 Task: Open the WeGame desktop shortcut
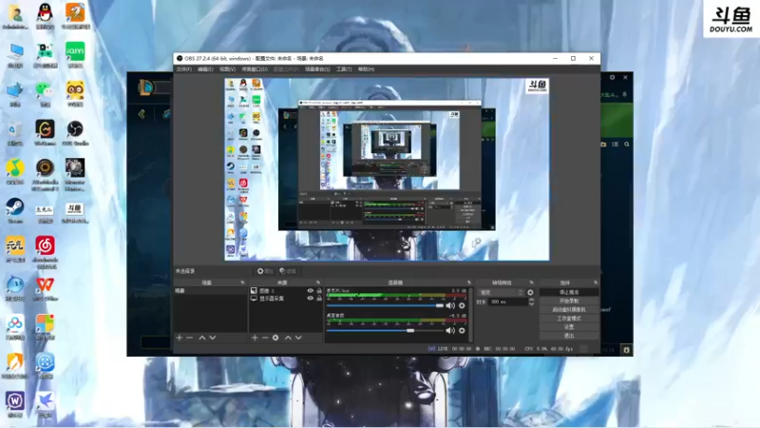[45, 132]
